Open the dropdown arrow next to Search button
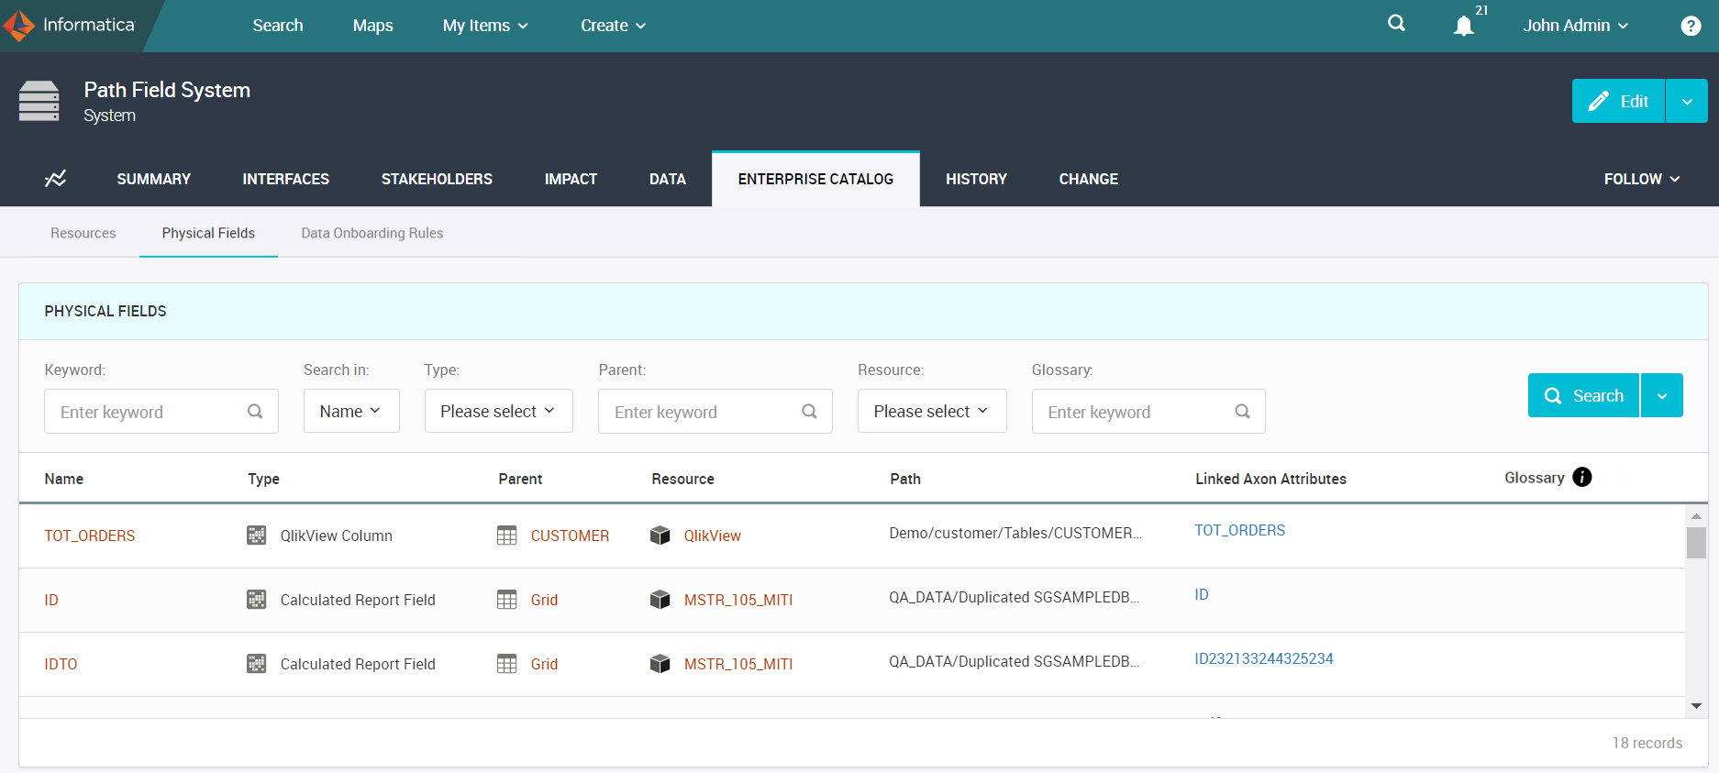Viewport: 1719px width, 773px height. pyautogui.click(x=1662, y=395)
